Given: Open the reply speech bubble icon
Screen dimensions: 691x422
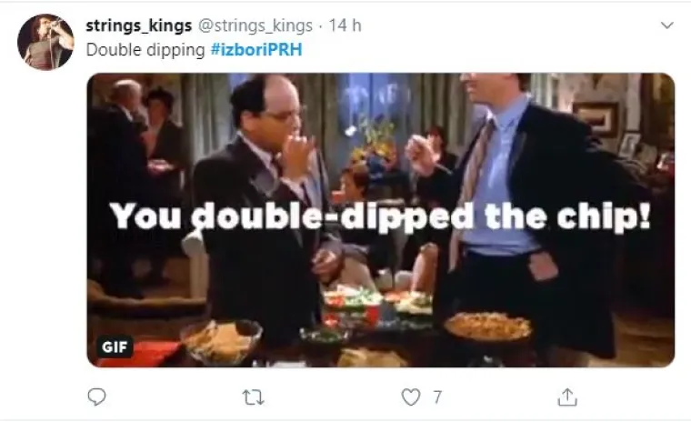Looking at the screenshot, I should coord(96,397).
